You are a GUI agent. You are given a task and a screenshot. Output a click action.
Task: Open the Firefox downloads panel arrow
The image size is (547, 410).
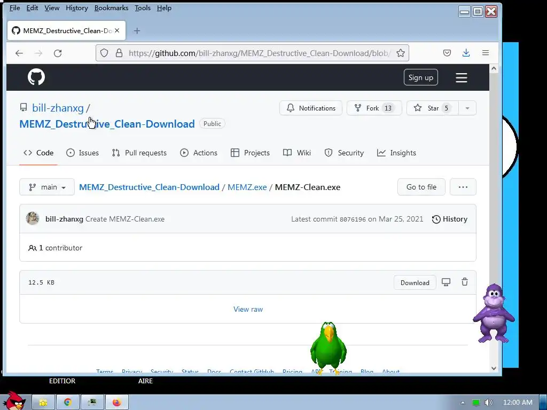(x=466, y=53)
